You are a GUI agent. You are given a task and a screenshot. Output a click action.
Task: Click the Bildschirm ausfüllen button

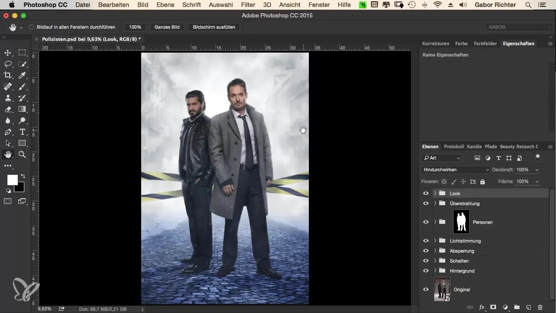click(214, 27)
